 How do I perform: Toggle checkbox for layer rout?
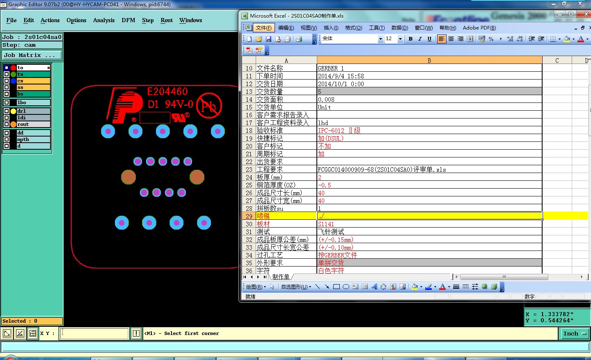pyautogui.click(x=7, y=124)
